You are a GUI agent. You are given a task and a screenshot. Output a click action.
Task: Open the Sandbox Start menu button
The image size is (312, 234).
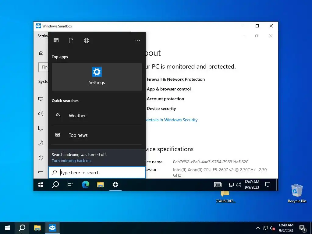click(x=41, y=185)
